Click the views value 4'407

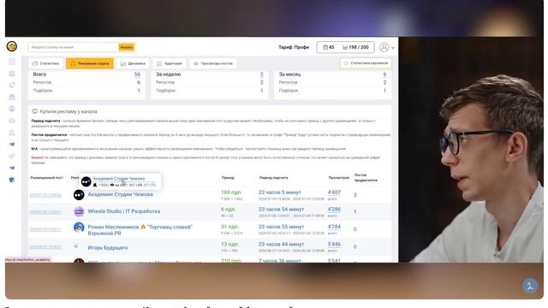[x=334, y=192]
